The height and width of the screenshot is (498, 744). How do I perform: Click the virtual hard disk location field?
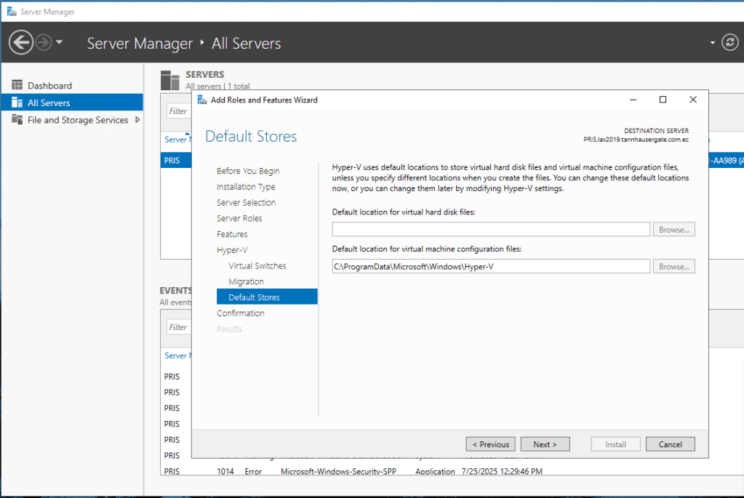coord(490,230)
